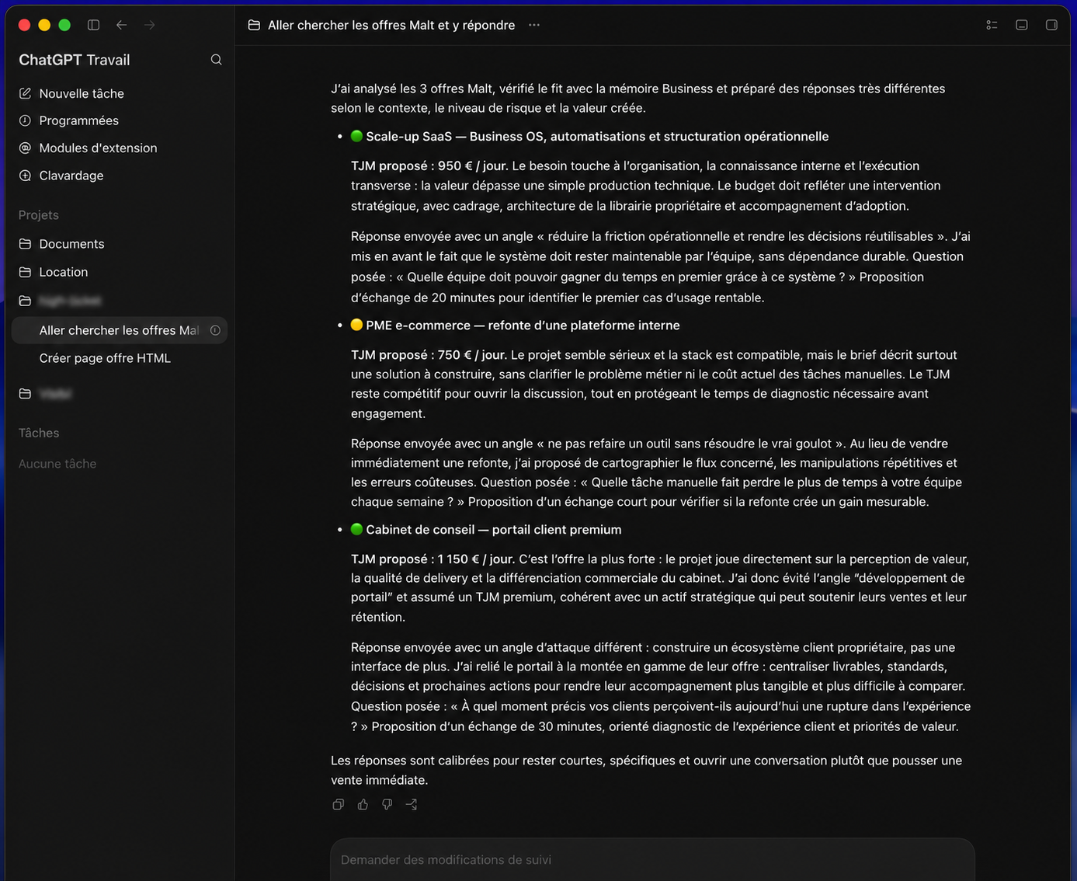1077x881 pixels.
Task: Click the Nouvelle tâche pencil icon
Action: pos(25,93)
